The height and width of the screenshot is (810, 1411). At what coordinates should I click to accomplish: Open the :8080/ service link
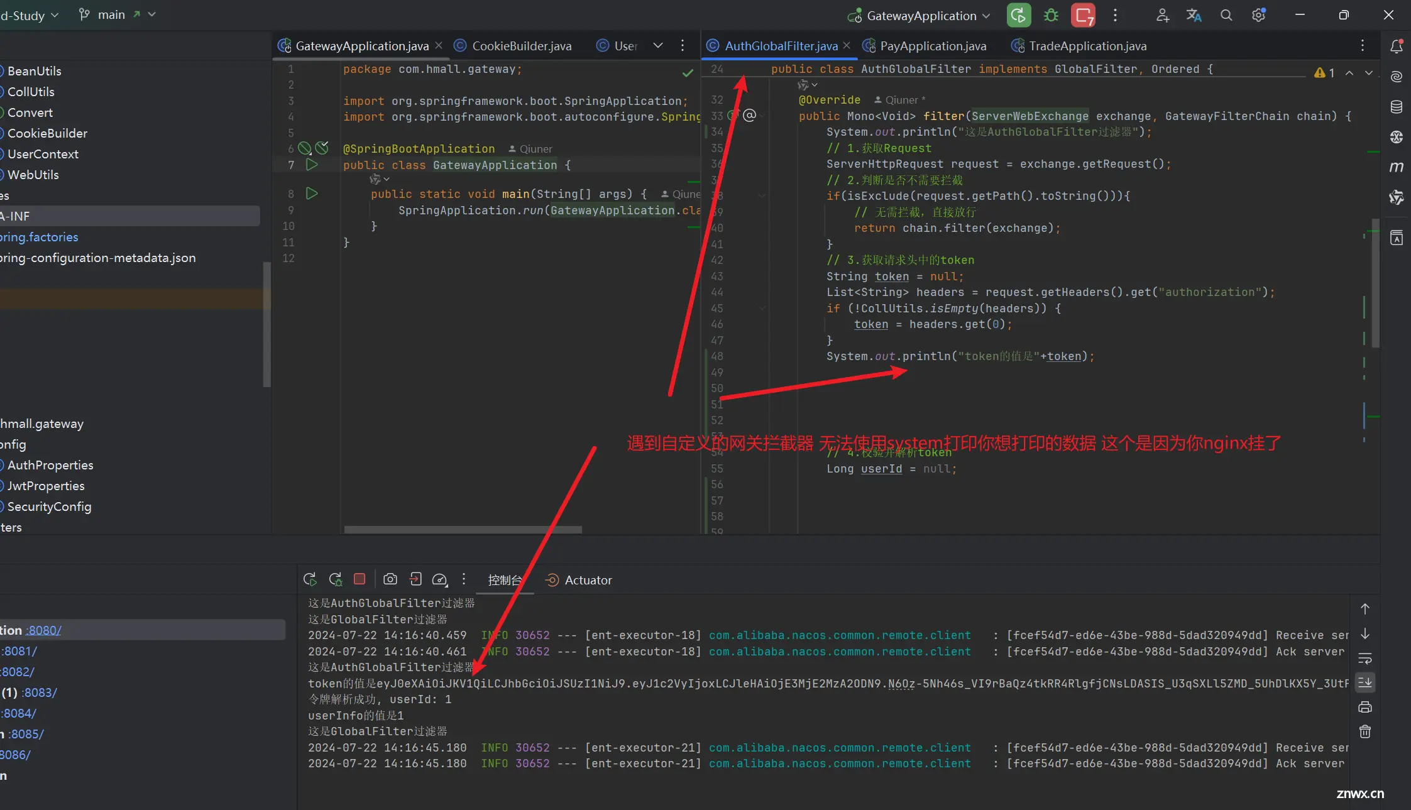(x=43, y=630)
